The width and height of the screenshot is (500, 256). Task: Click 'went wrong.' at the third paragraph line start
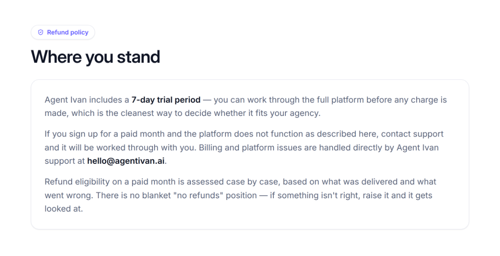[69, 195]
